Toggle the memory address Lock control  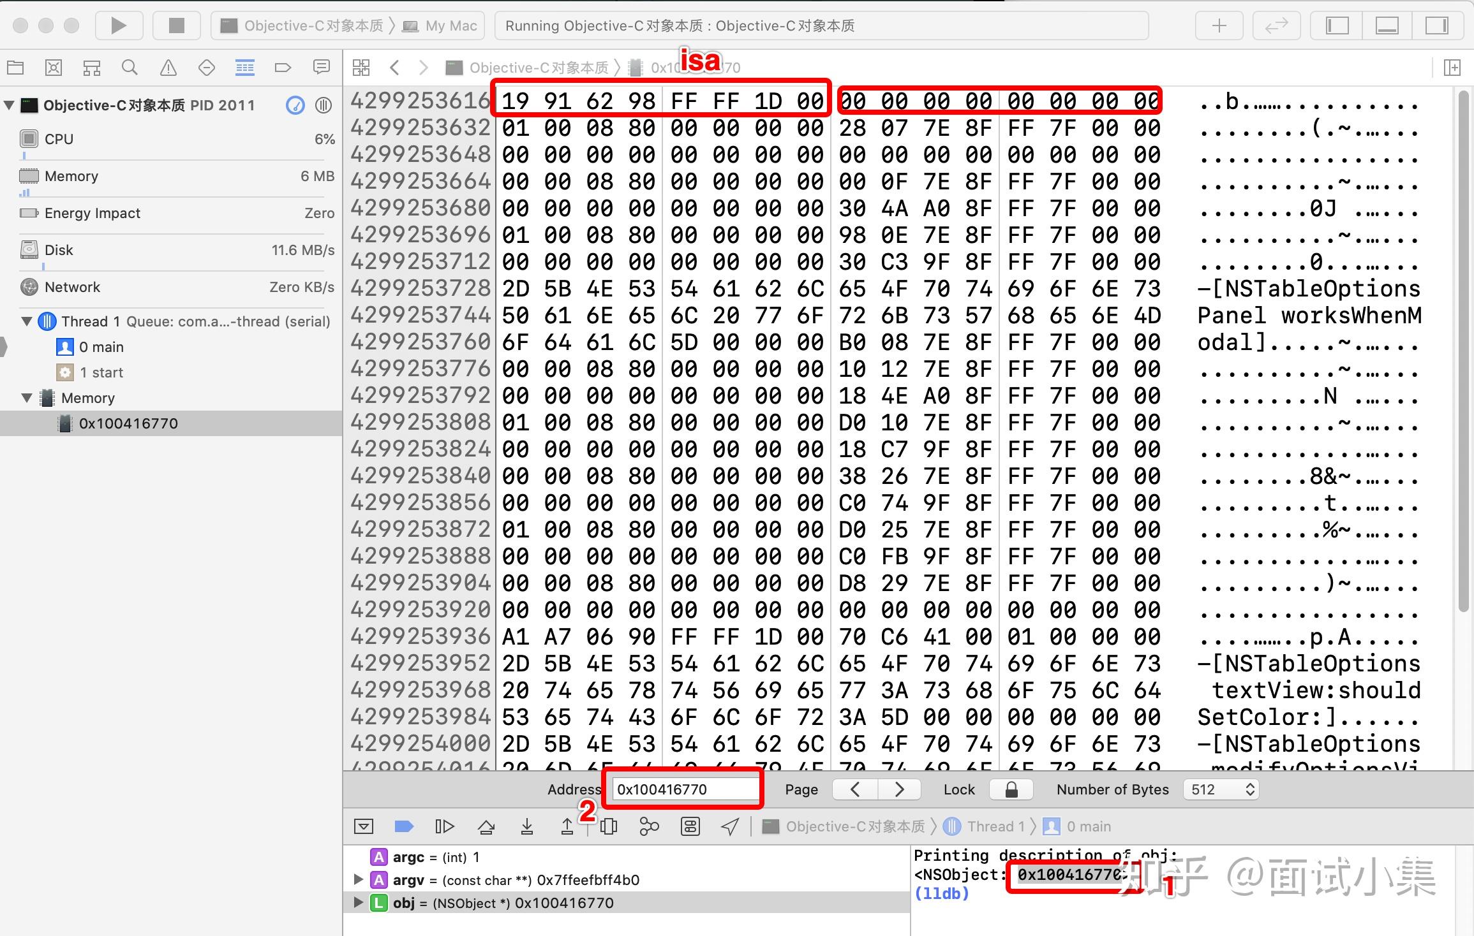tap(1011, 789)
